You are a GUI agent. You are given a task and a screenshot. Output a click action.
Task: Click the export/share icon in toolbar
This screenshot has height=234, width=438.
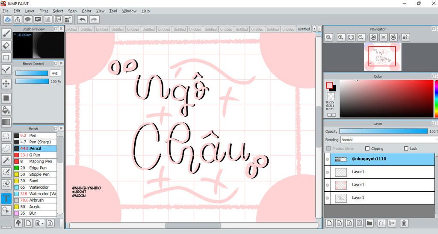tap(18, 20)
